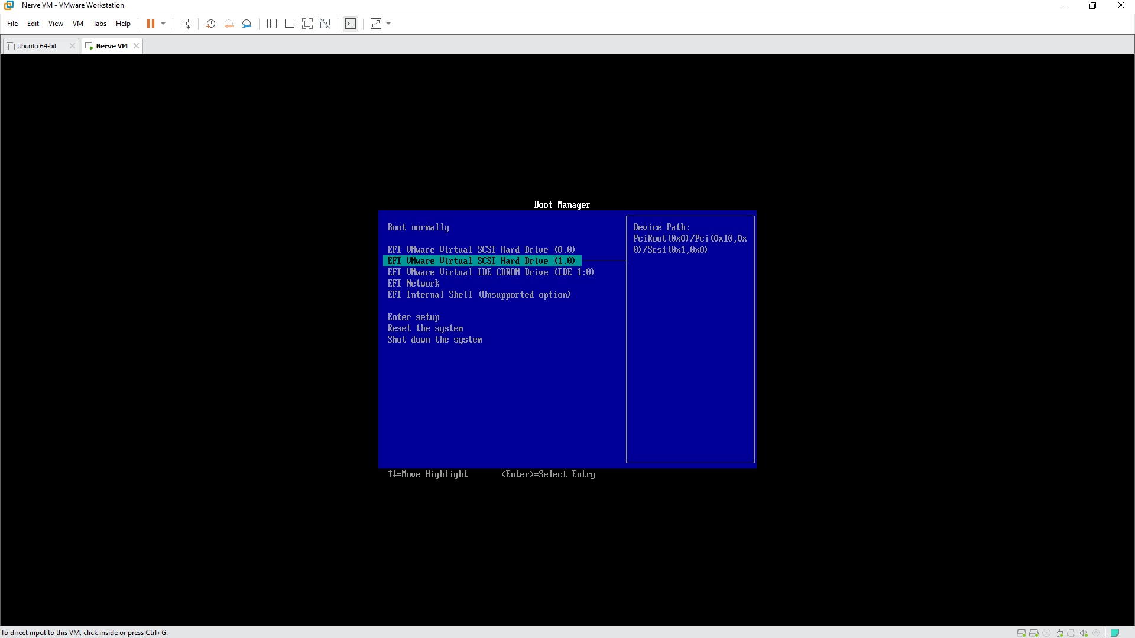Screen dimensions: 1135x638
Task: Click the Suspend VM pause icon
Action: pyautogui.click(x=151, y=24)
